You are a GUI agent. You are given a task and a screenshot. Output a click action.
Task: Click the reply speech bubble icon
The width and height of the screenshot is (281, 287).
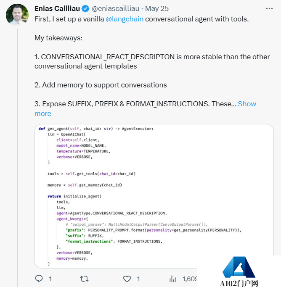coord(39,279)
